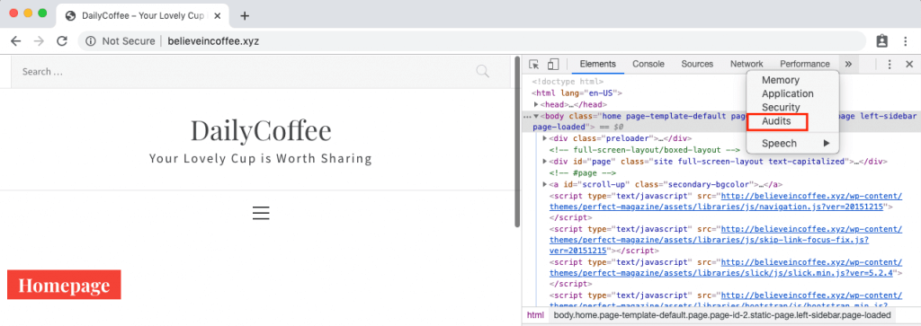Screen dimensions: 921x326
Task: Switch to the Performance tab
Action: (x=805, y=64)
